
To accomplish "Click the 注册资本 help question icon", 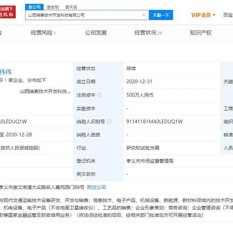I will click(x=100, y=95).
